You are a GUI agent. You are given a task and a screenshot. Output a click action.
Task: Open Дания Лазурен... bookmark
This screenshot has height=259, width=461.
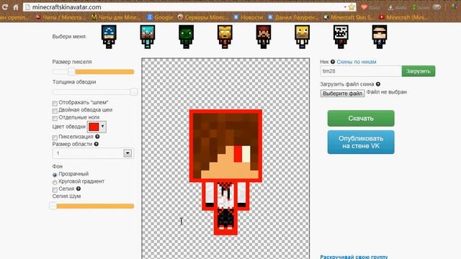293,17
